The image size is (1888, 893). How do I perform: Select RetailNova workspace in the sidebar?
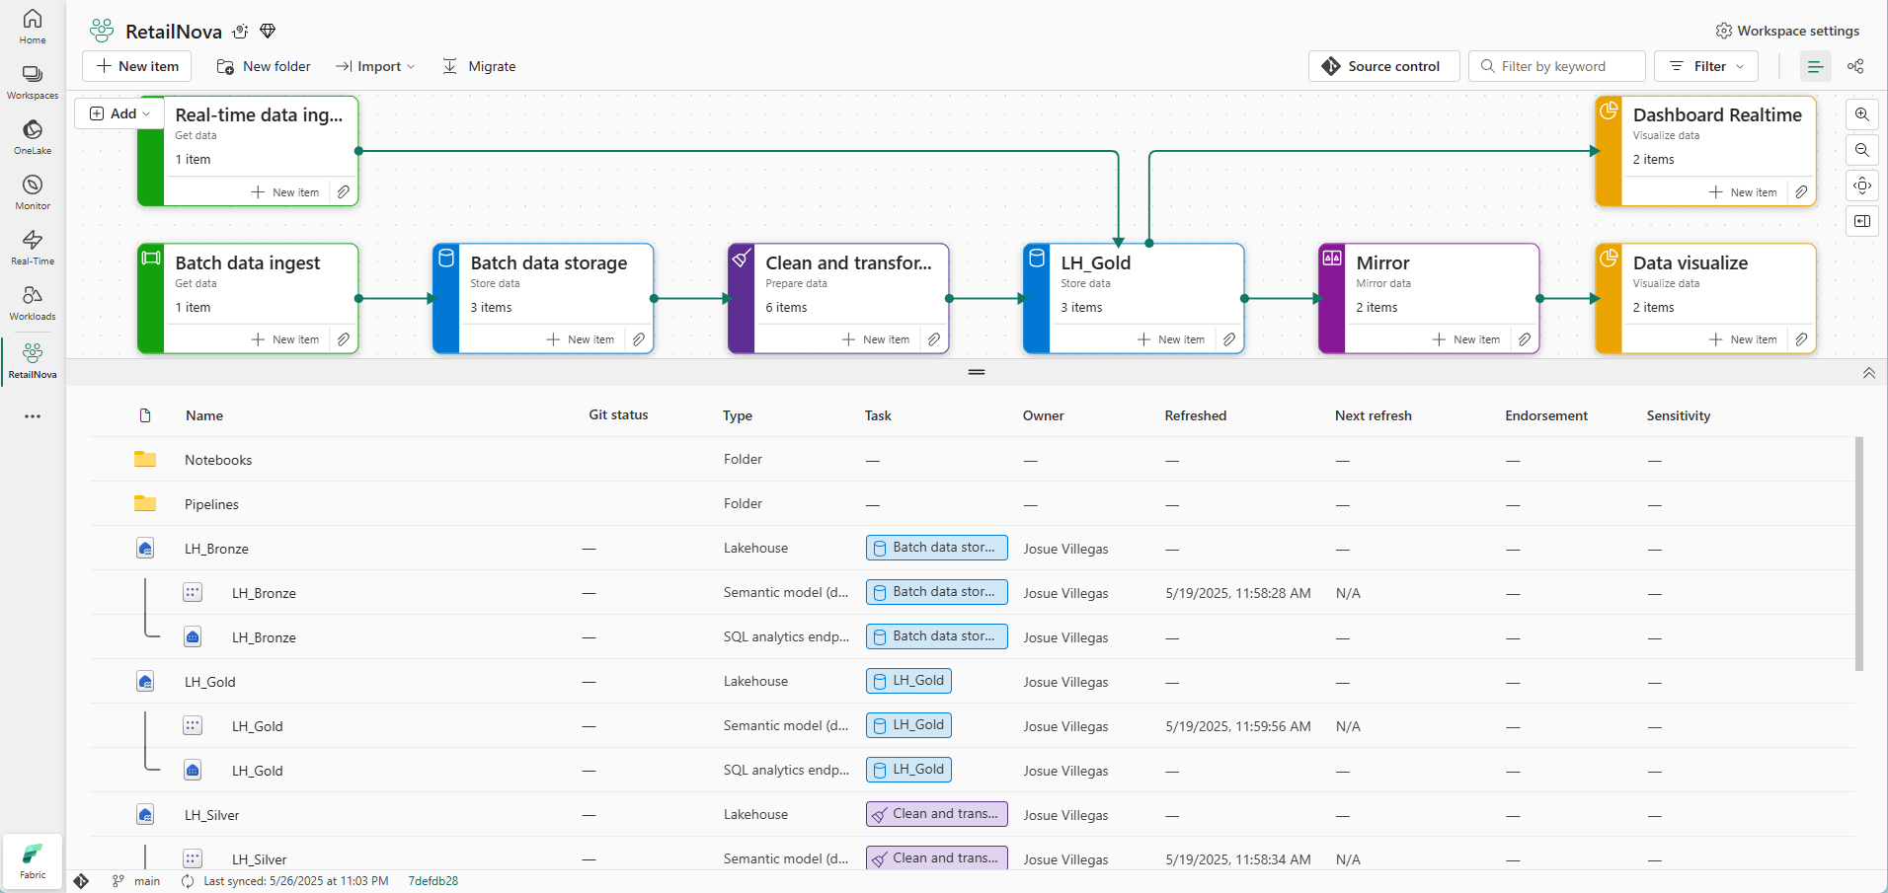click(x=33, y=361)
